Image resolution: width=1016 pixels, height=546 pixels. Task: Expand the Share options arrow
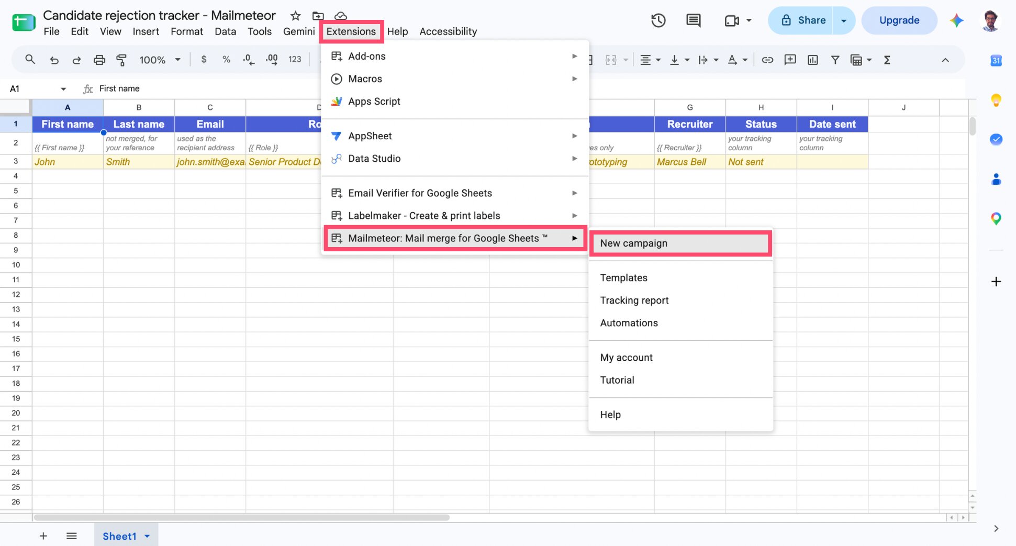pyautogui.click(x=843, y=20)
